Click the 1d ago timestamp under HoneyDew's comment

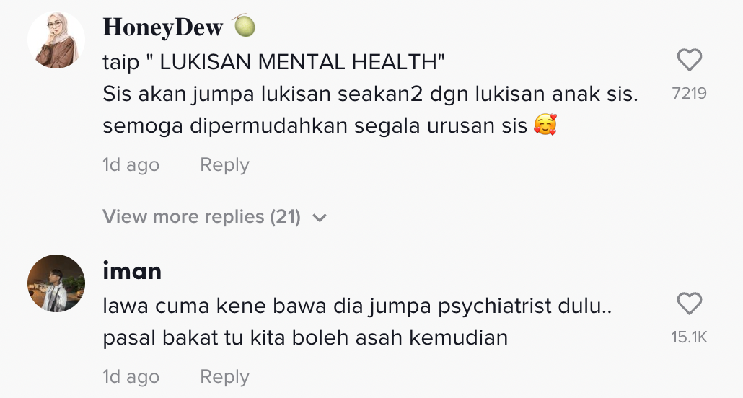click(x=131, y=165)
